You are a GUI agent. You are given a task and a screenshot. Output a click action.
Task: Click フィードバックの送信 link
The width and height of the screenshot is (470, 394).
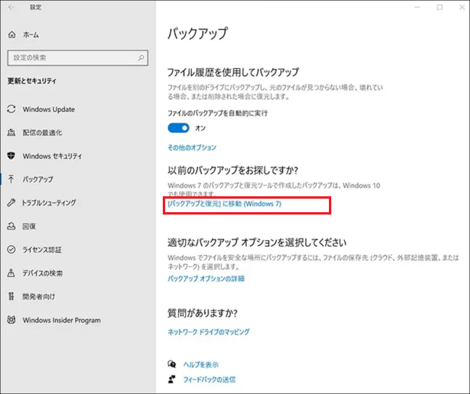[209, 380]
